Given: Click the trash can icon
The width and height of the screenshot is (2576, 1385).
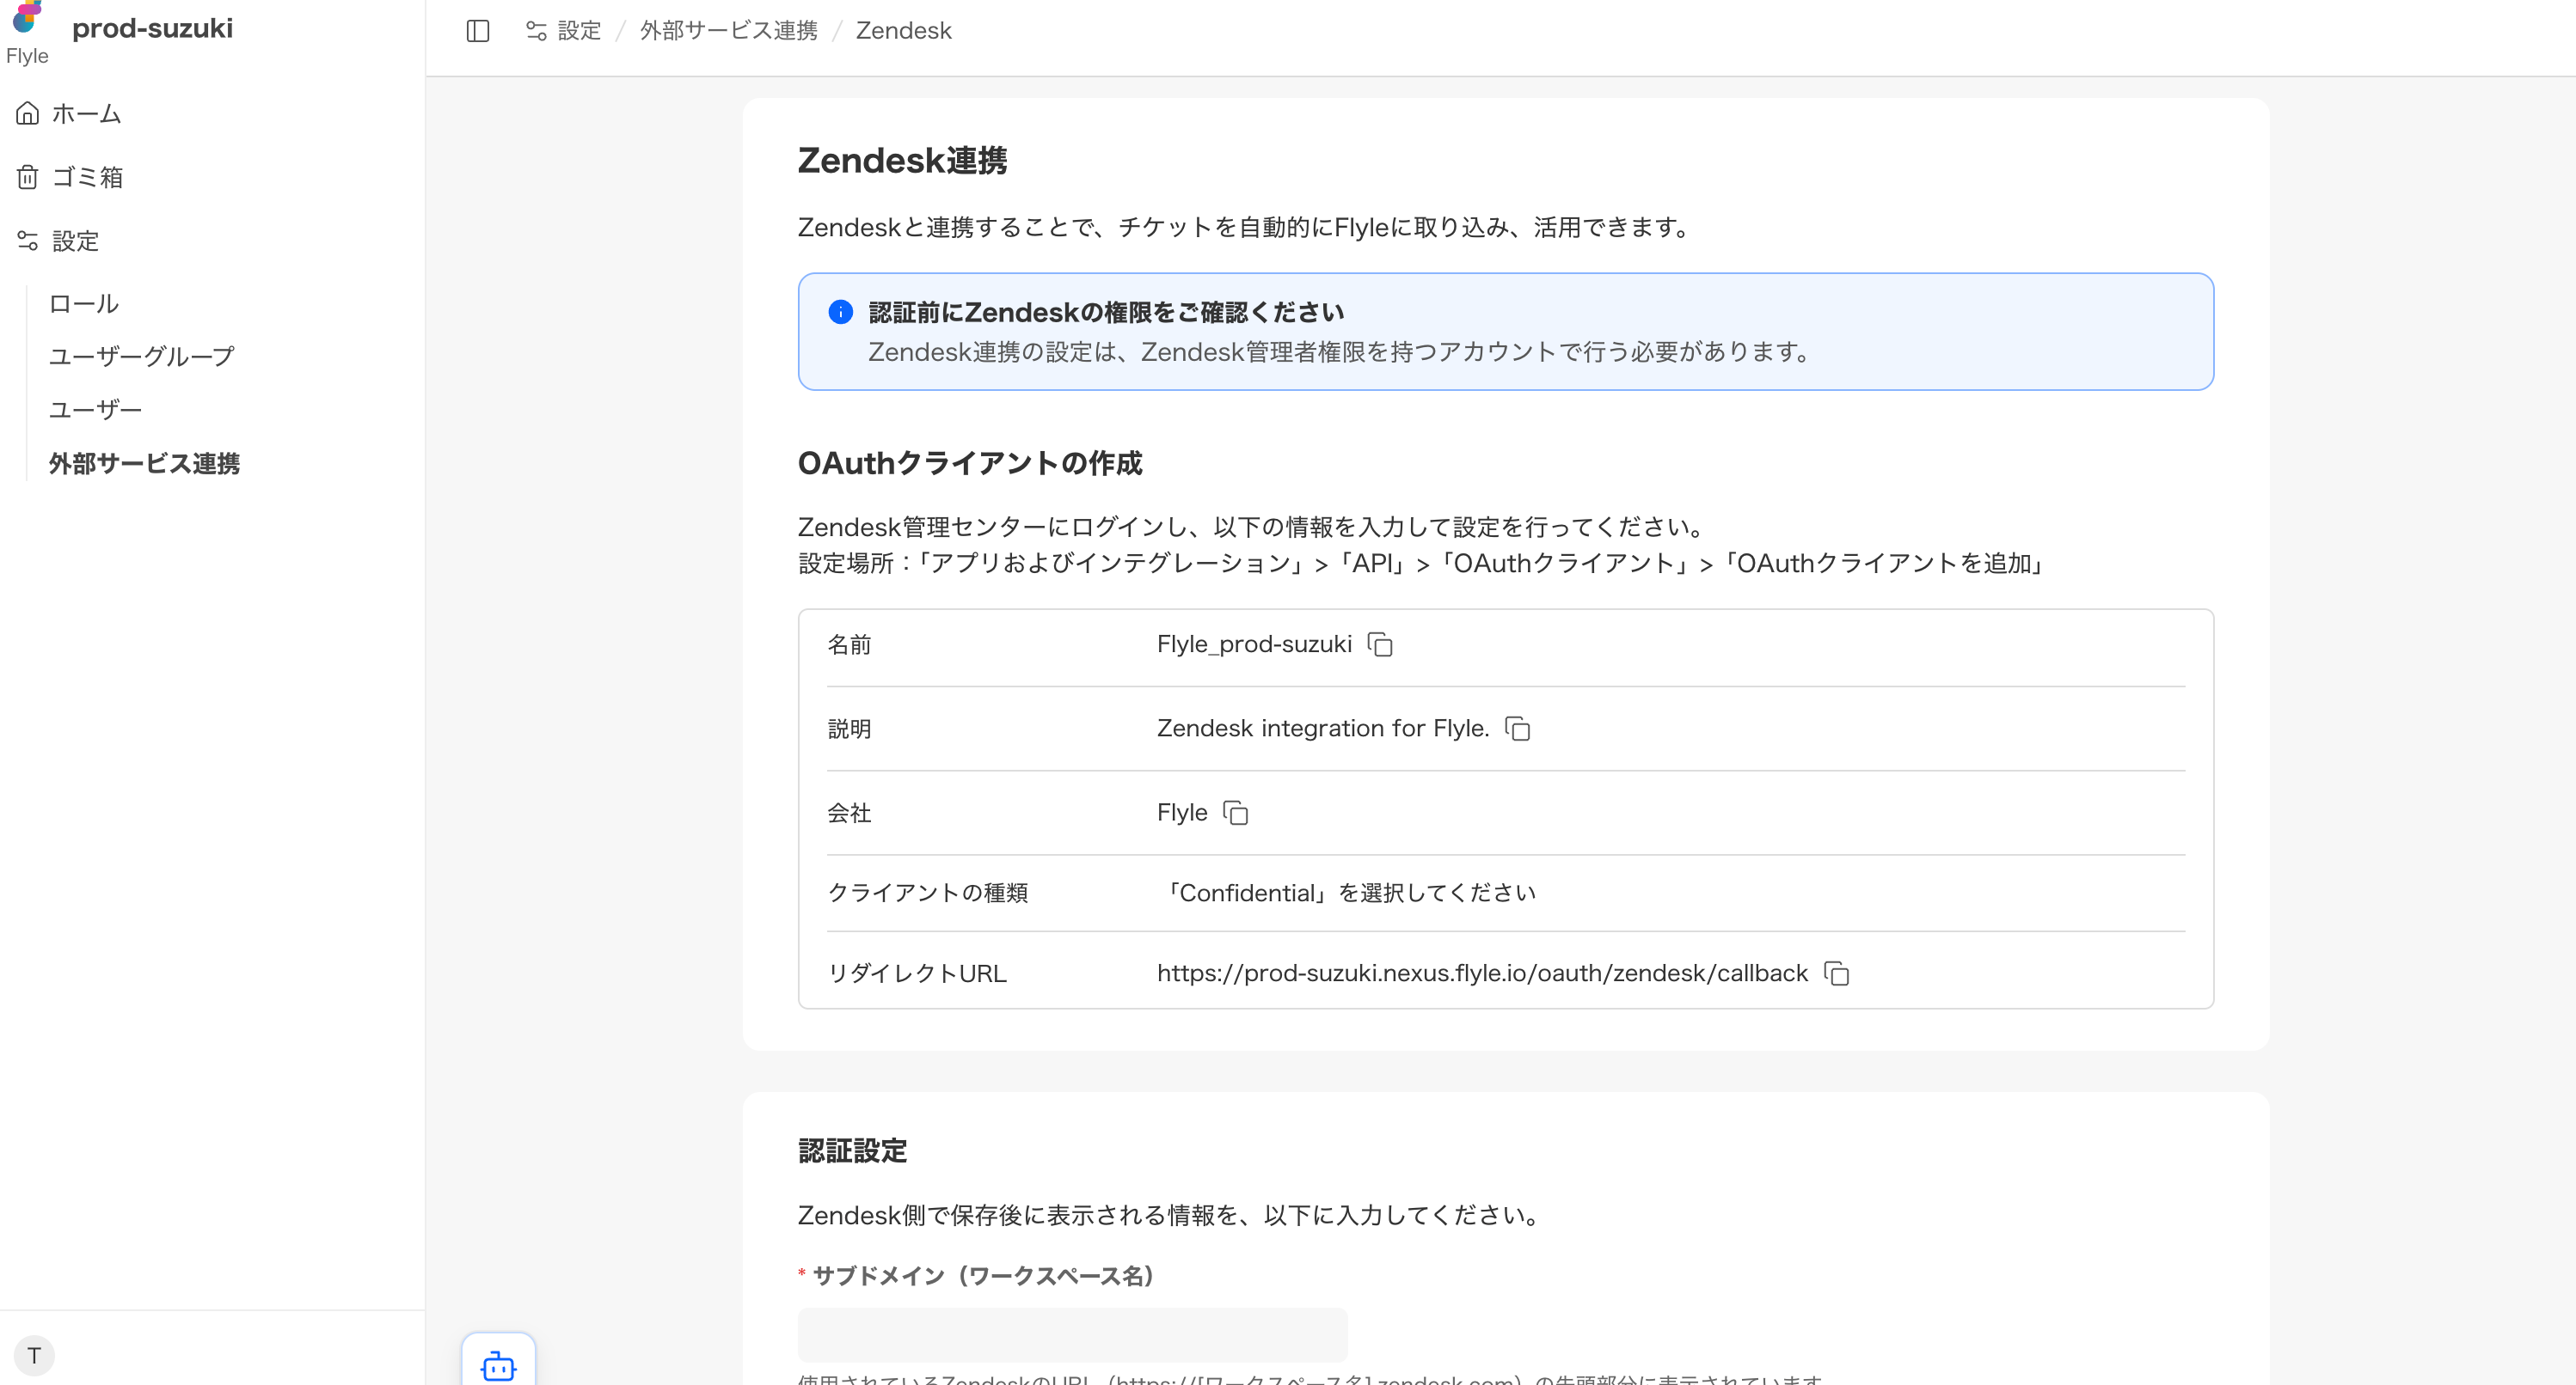Looking at the screenshot, I should click(x=27, y=177).
